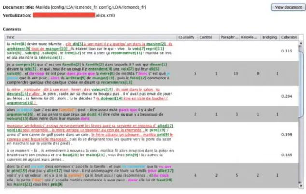Select the row starting 'alors je pense que c' est'
Viewport: 306px width, 194px height.
click(152, 114)
